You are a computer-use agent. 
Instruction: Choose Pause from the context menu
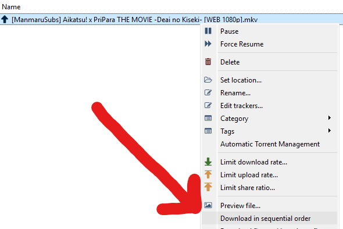[x=269, y=31]
